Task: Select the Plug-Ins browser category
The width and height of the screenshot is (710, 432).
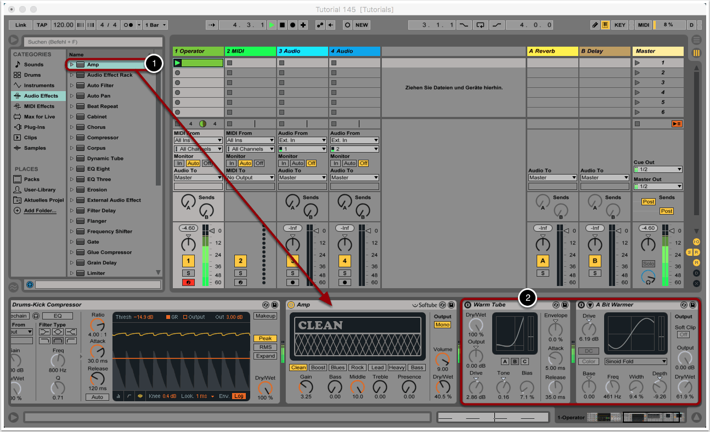Action: click(x=35, y=127)
